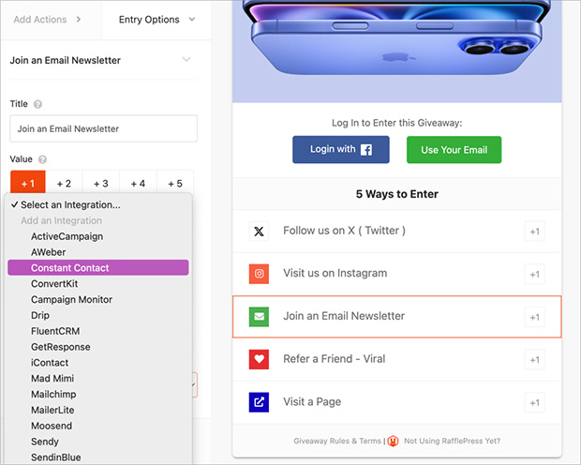Click the +1 badge for Refer a Friend
581x465 pixels.
535,360
